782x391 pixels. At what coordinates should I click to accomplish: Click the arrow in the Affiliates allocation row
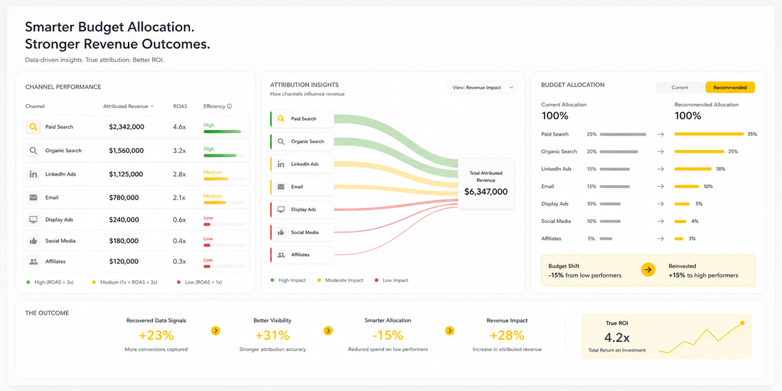661,239
